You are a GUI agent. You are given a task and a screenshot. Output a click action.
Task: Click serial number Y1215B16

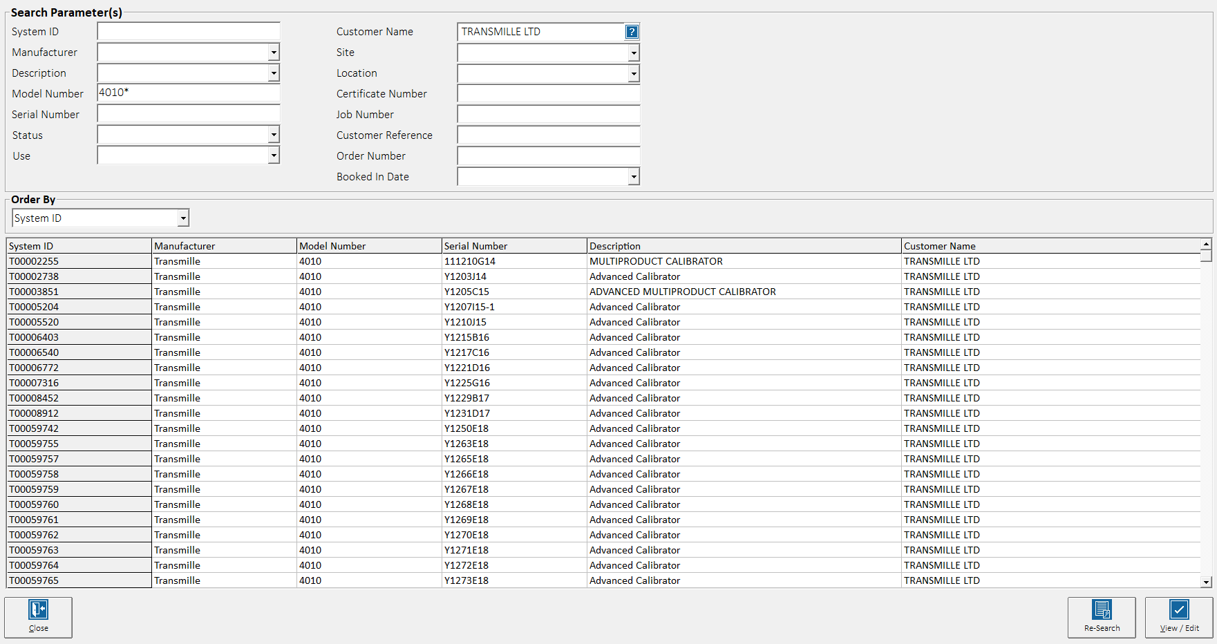tap(466, 337)
